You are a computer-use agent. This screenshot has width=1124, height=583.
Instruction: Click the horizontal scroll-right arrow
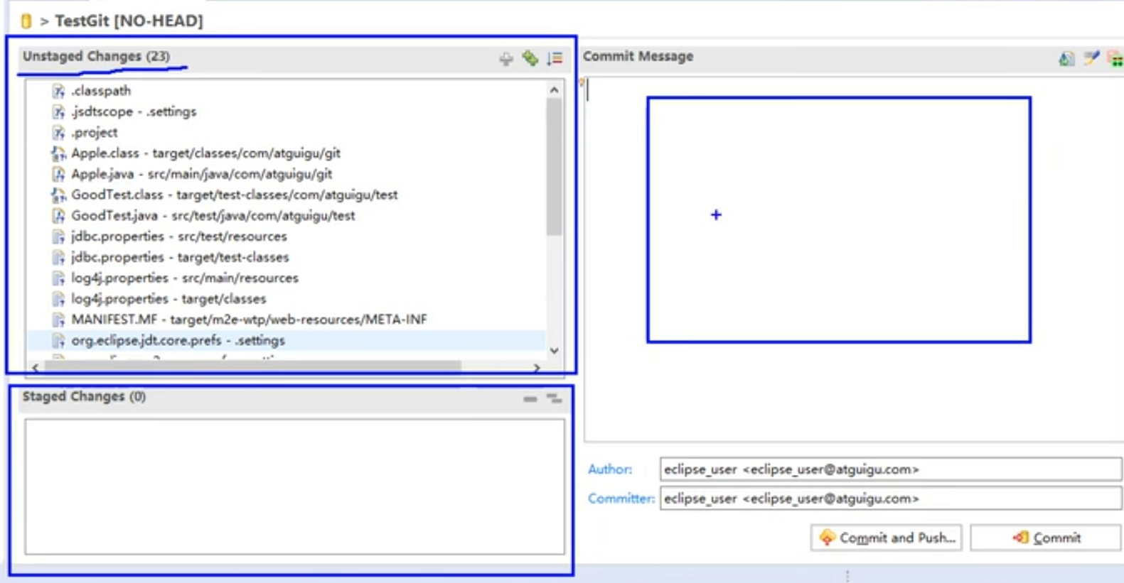(x=537, y=367)
